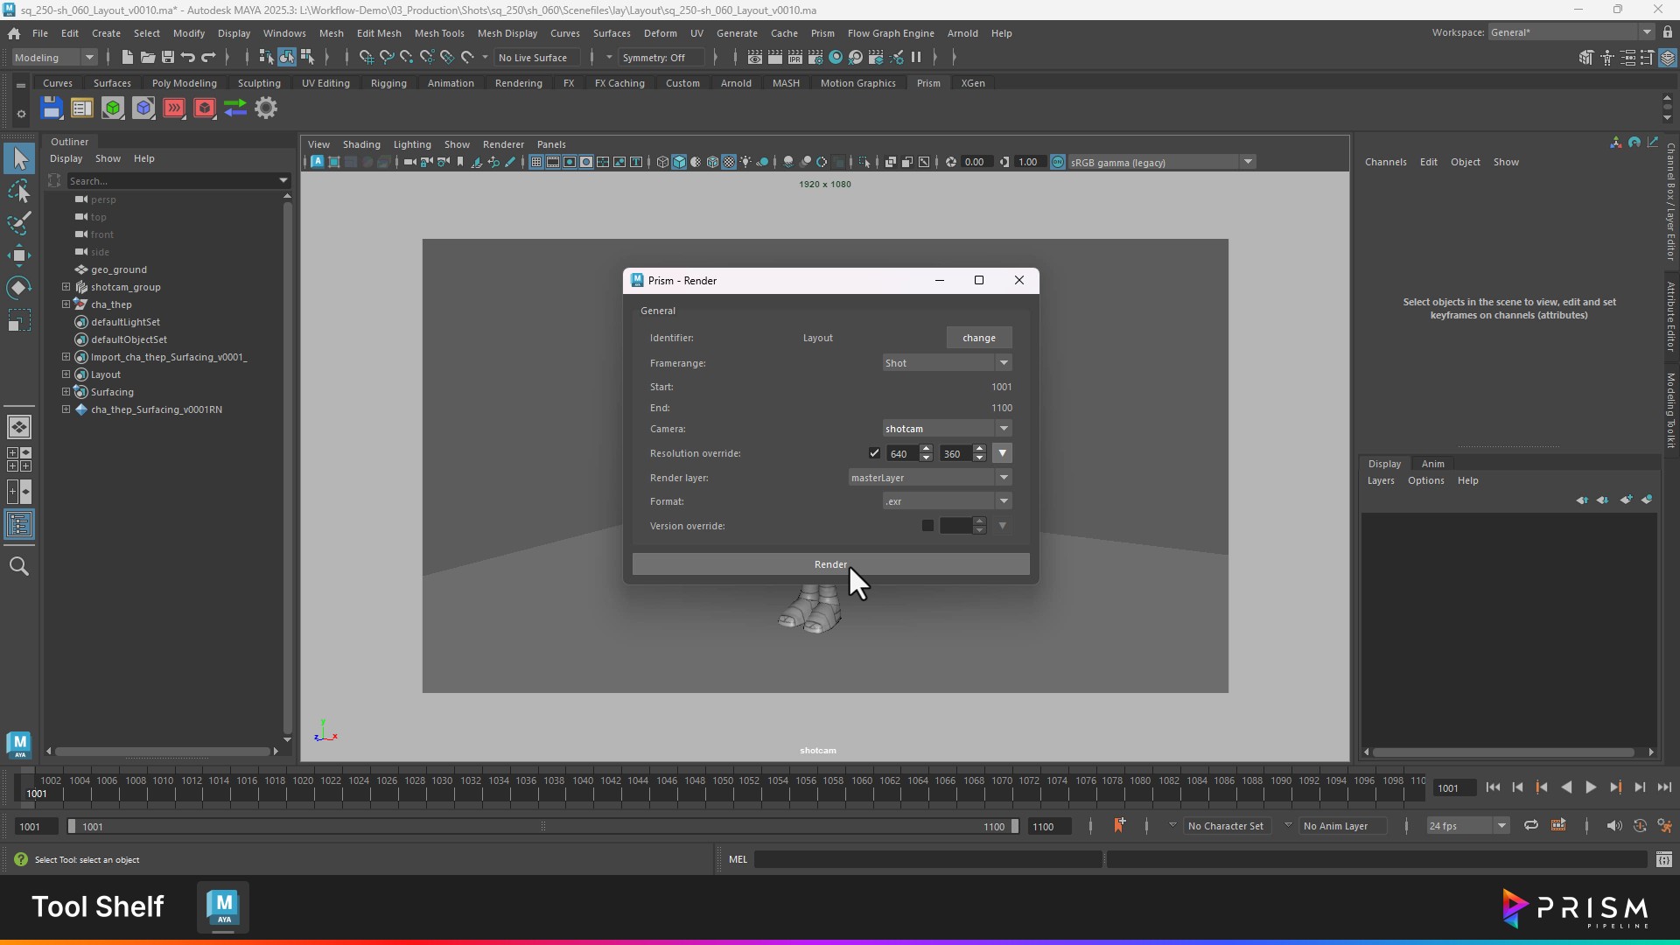Open Prism settings gear shelf icon
1680x945 pixels.
pyautogui.click(x=266, y=108)
